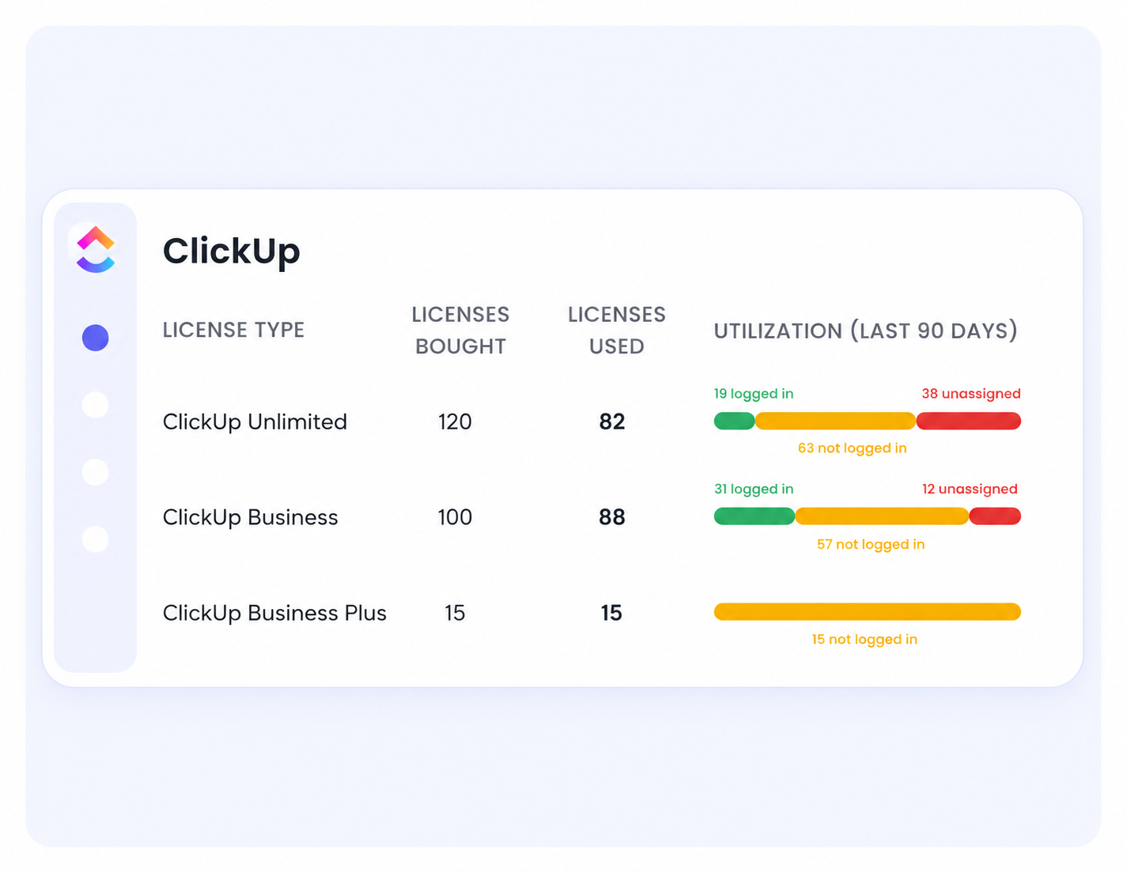Click the '57 not logged in' label
1127x873 pixels.
point(871,544)
